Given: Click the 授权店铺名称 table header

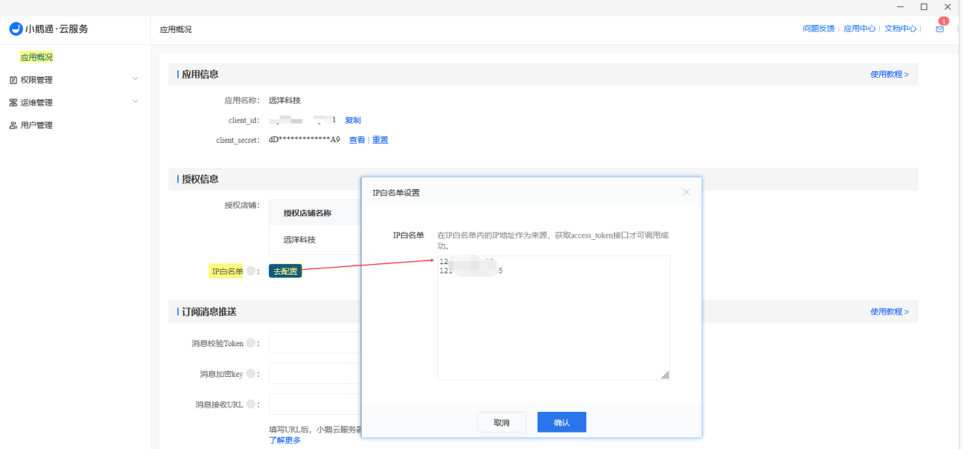Looking at the screenshot, I should click(307, 213).
